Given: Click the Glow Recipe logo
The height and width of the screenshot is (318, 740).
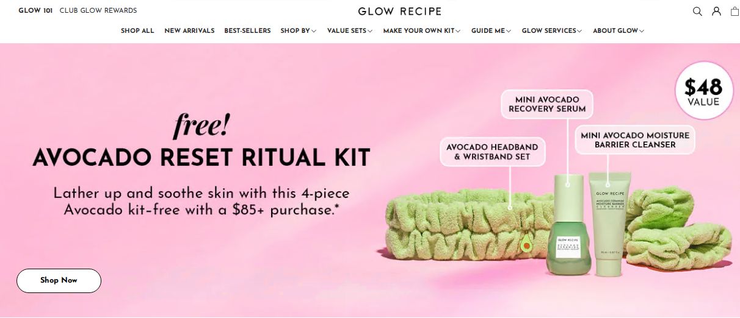Looking at the screenshot, I should [400, 11].
